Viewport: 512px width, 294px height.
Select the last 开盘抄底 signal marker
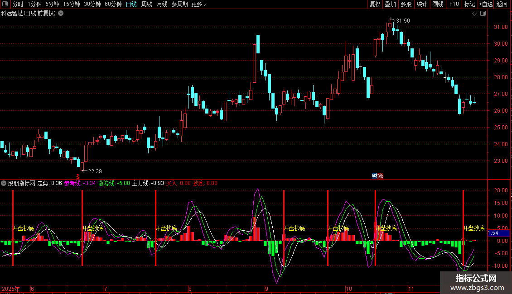point(474,228)
